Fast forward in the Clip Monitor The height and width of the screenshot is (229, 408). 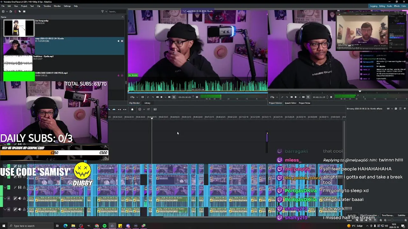tap(169, 97)
